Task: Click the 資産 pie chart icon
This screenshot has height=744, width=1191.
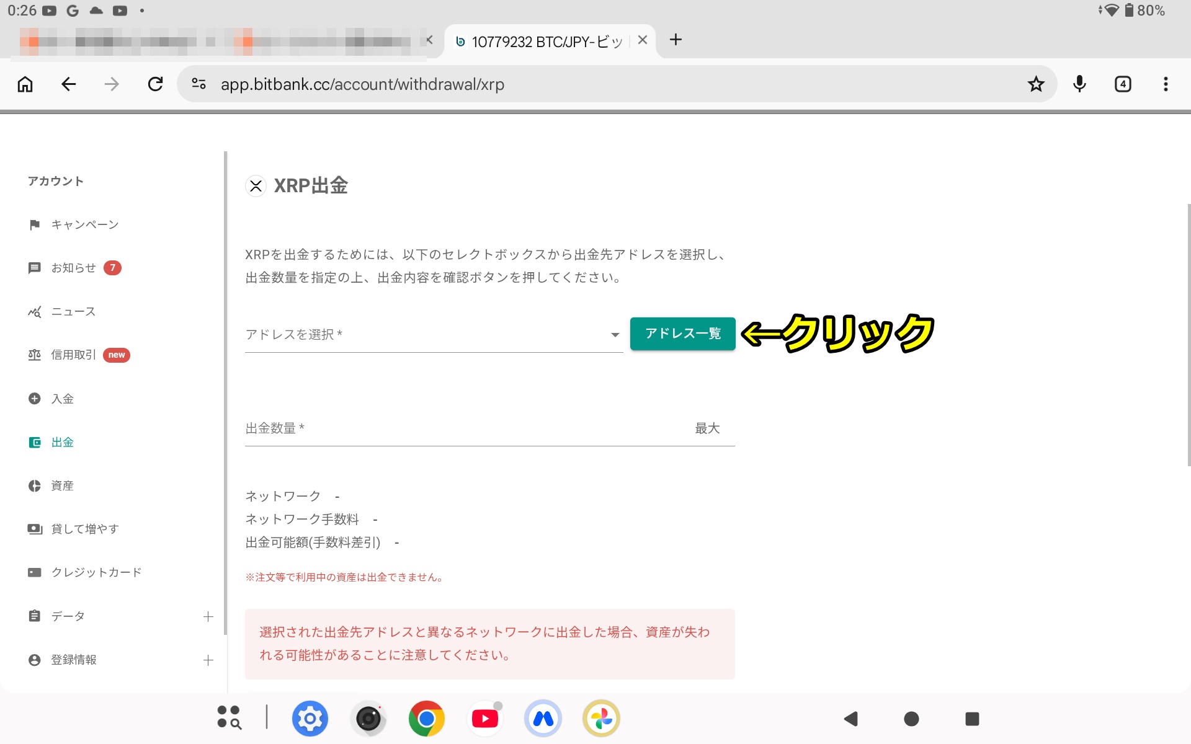Action: click(35, 485)
